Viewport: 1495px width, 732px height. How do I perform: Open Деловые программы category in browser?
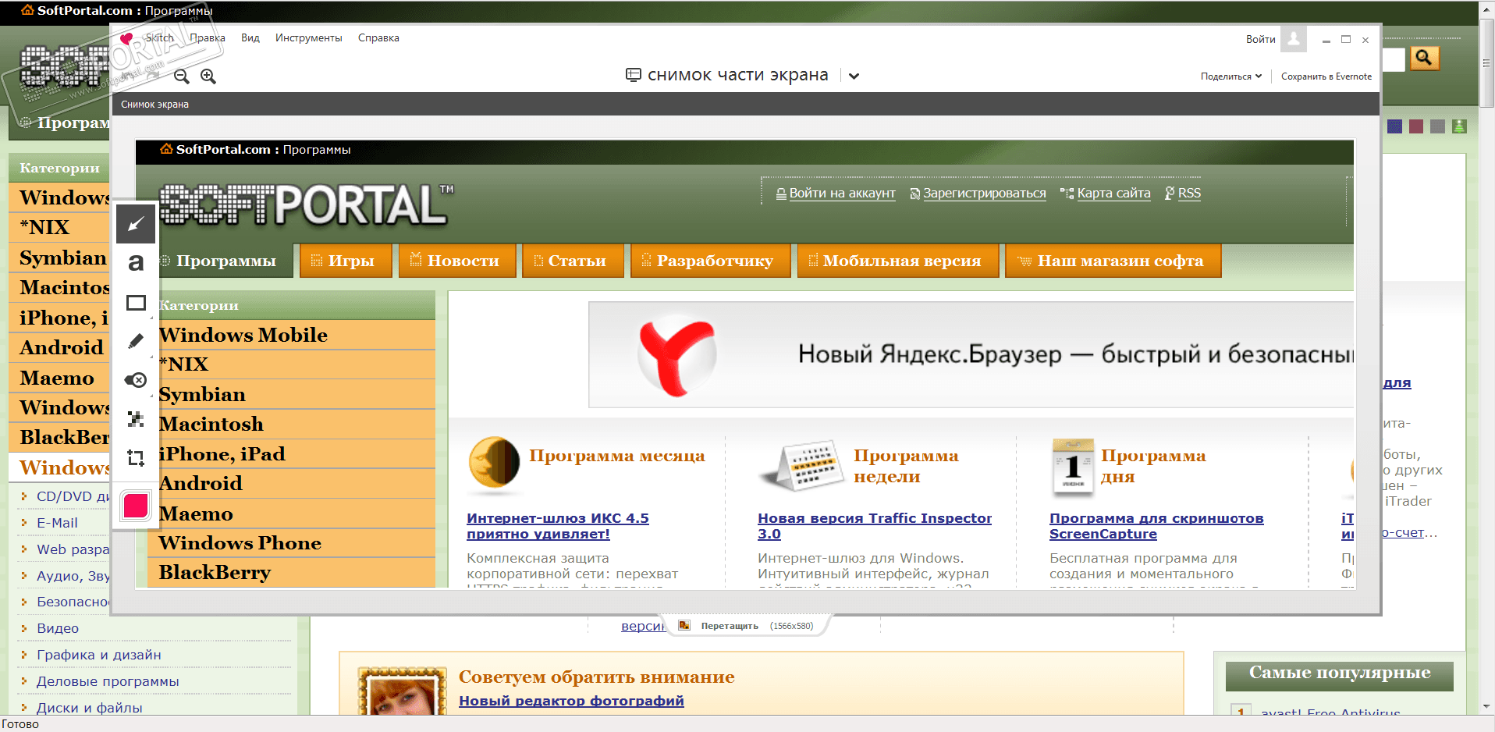pyautogui.click(x=108, y=681)
